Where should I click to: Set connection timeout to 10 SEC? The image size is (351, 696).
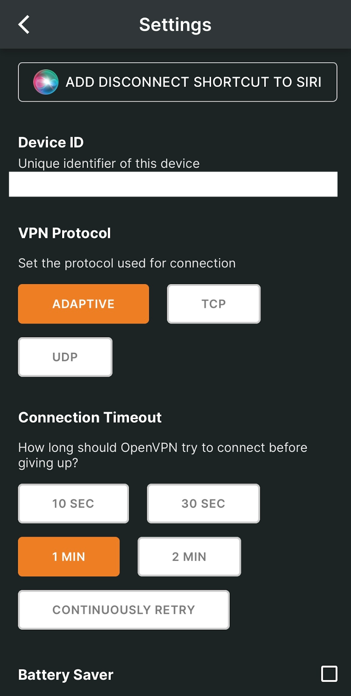pyautogui.click(x=73, y=504)
